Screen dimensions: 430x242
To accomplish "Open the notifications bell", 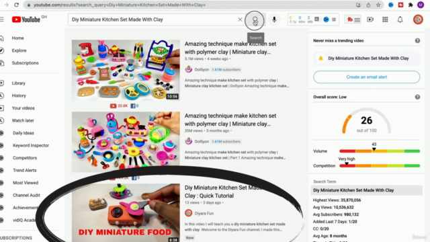I will [400, 19].
